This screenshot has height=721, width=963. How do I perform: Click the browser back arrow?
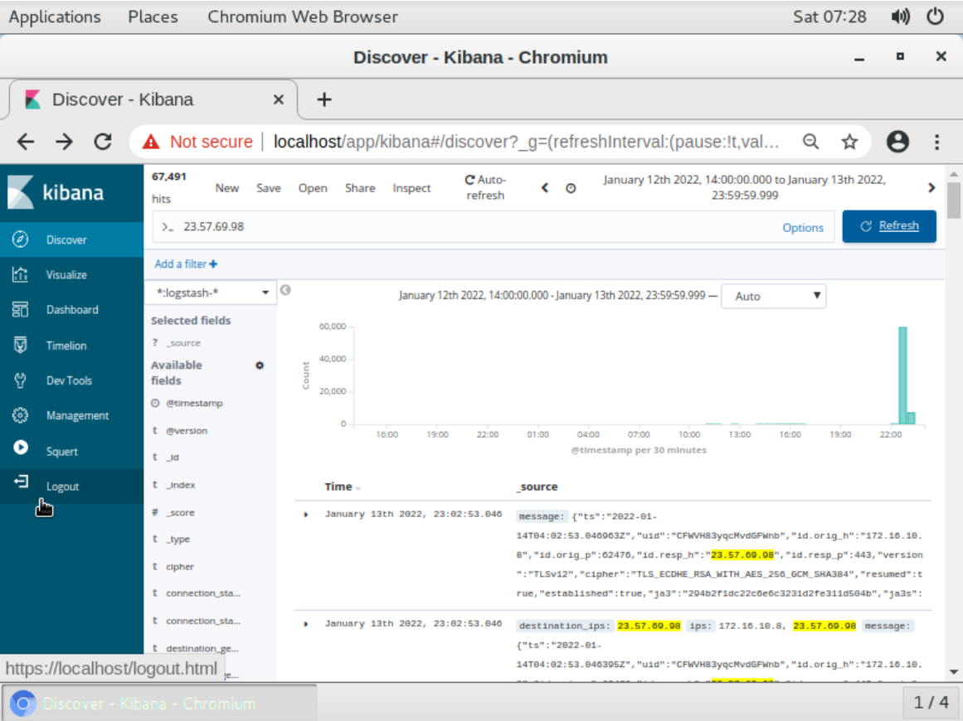tap(25, 142)
